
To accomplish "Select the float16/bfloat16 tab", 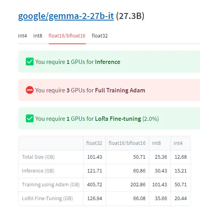I will point(67,36).
